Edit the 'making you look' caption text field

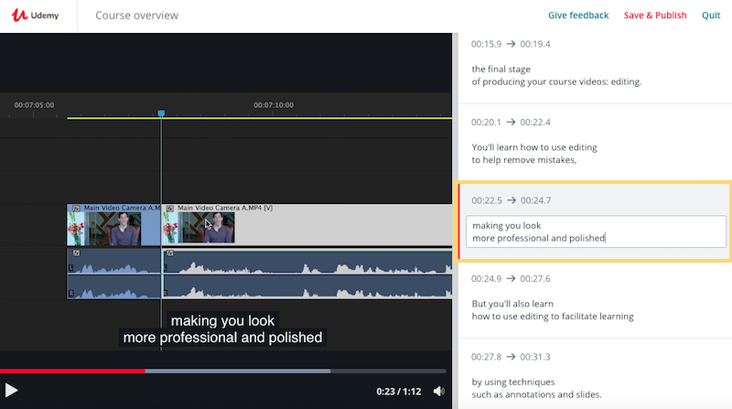click(x=596, y=231)
